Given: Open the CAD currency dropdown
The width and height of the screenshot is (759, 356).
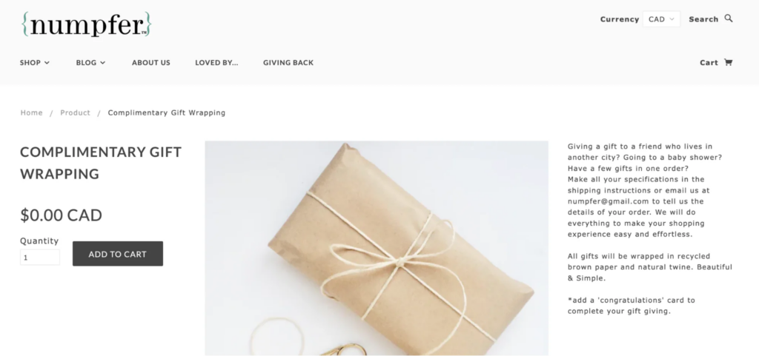Looking at the screenshot, I should [661, 19].
